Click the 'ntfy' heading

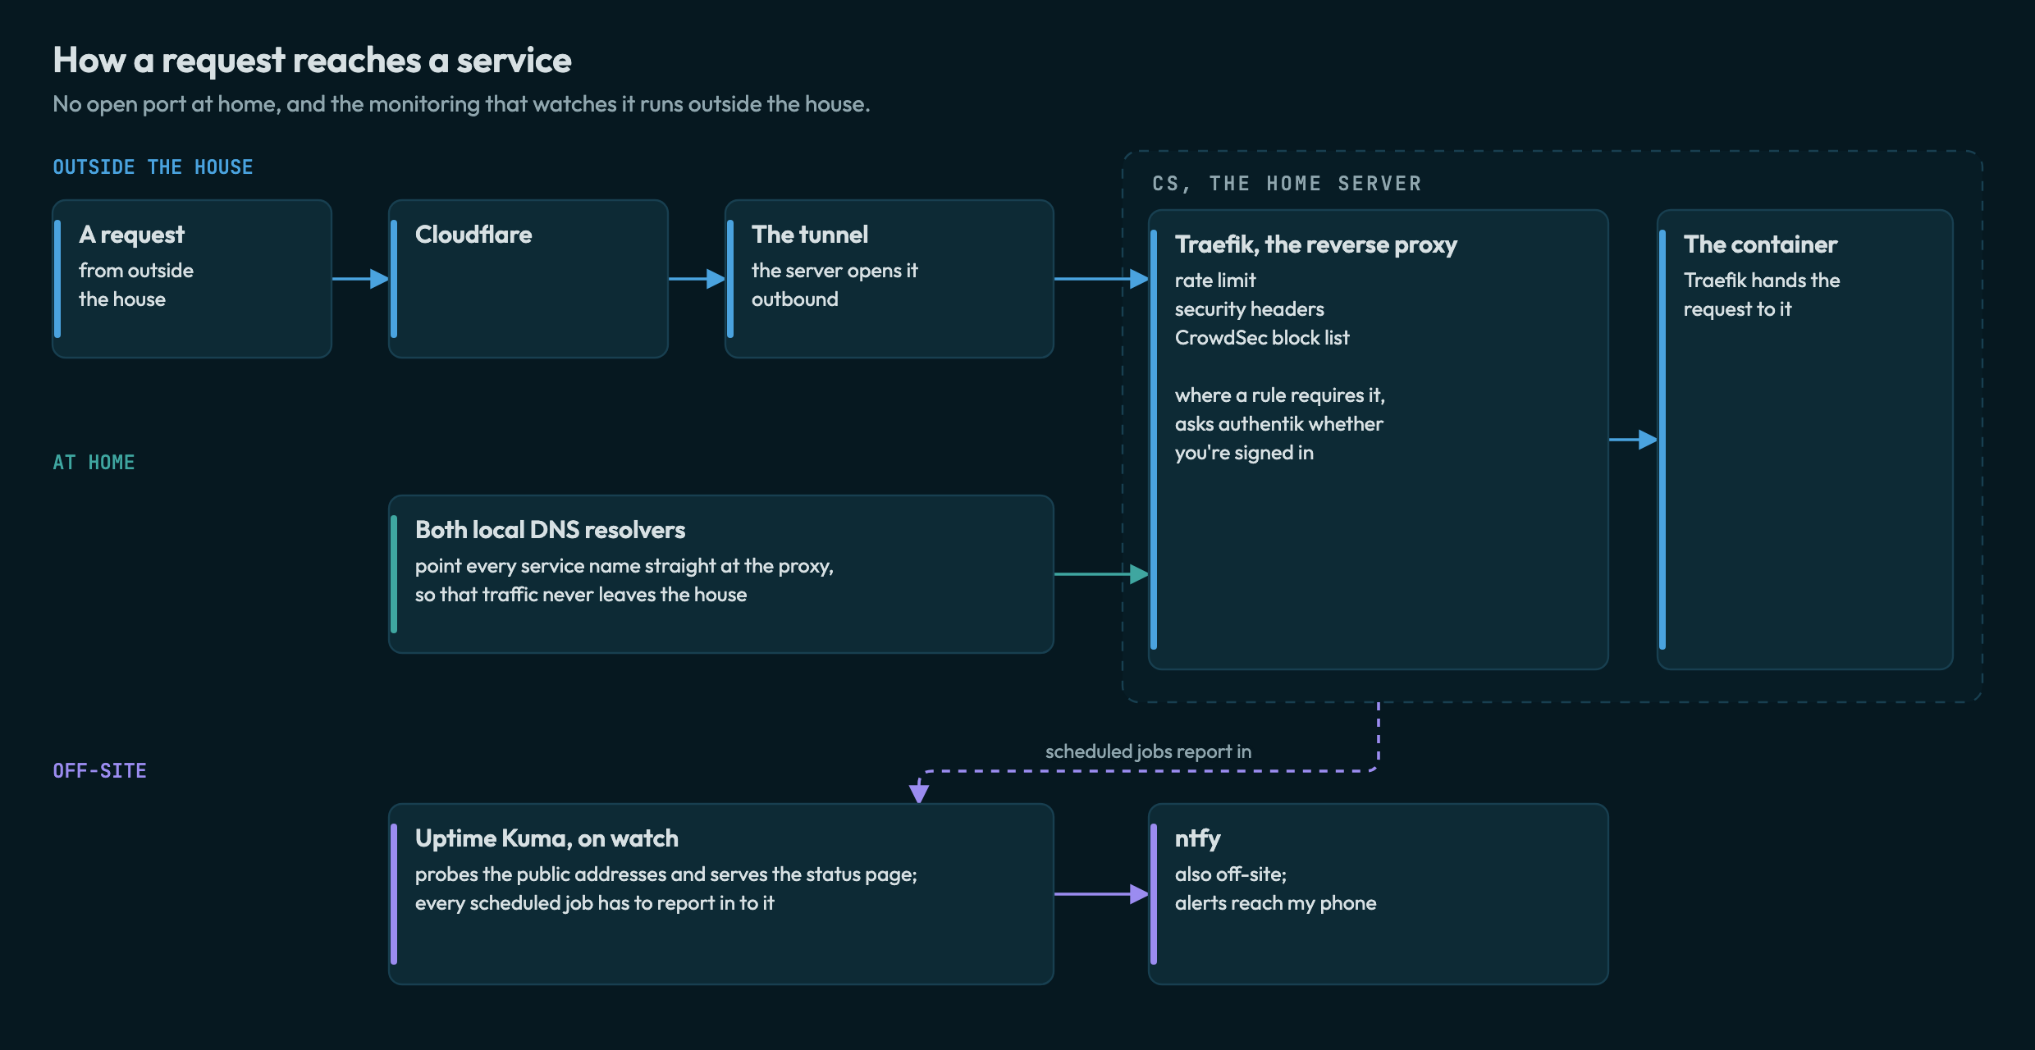tap(1198, 838)
